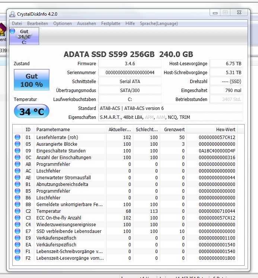Click the Grenzwert column header

click(x=173, y=130)
